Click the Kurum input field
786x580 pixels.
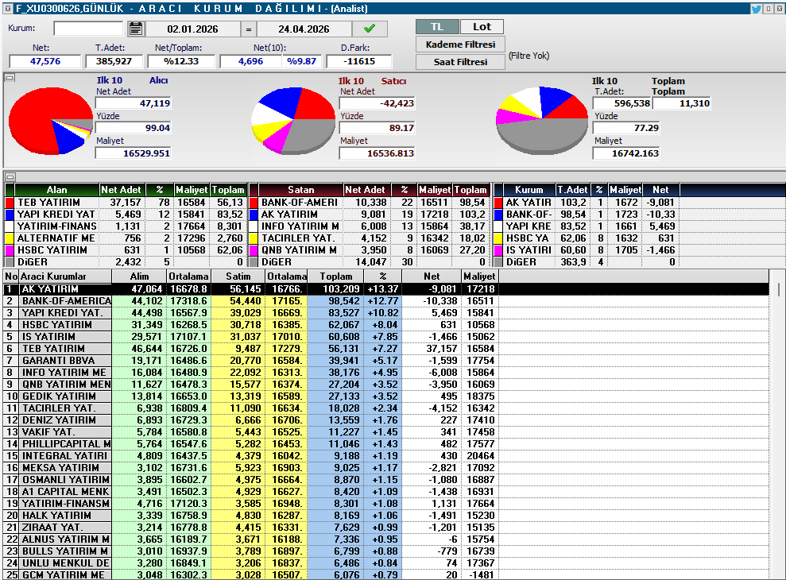click(x=88, y=29)
